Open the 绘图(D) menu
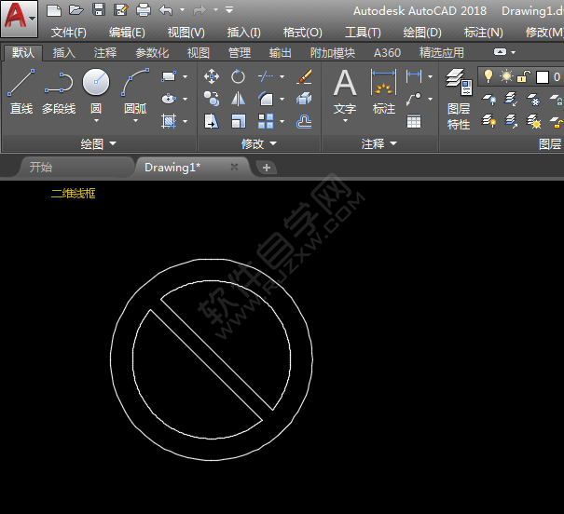Screen dimensions: 564x514 click(422, 33)
